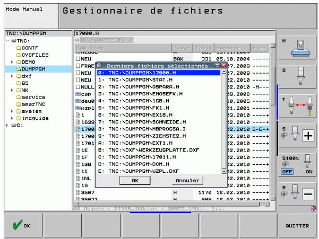Click the CYCFILES folder icon
Screen dimensions: 319x239
19,55
